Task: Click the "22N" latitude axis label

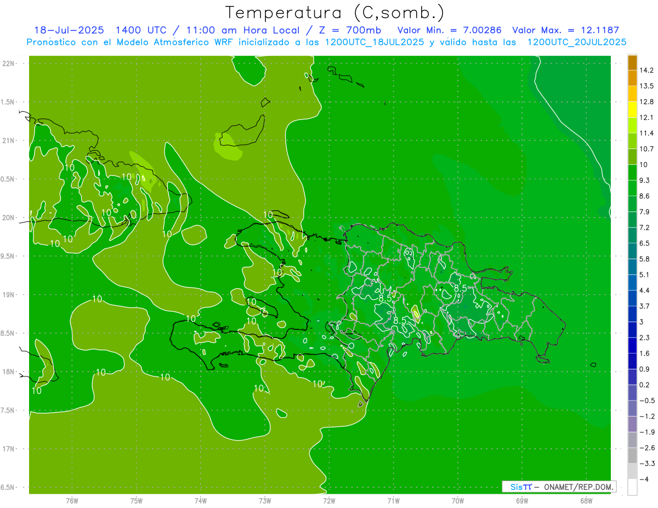Action: [x=8, y=64]
